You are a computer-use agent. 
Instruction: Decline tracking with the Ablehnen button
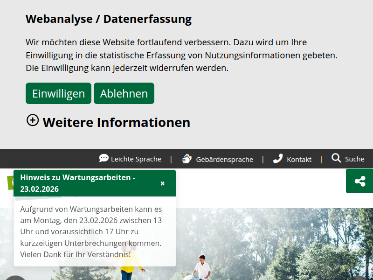(x=124, y=93)
